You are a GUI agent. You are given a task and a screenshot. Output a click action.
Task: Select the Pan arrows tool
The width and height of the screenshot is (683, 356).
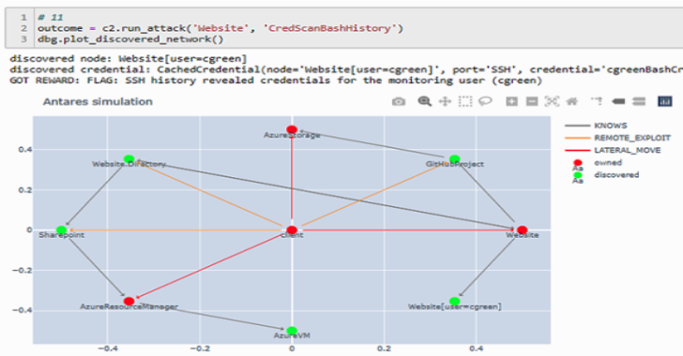[x=445, y=102]
